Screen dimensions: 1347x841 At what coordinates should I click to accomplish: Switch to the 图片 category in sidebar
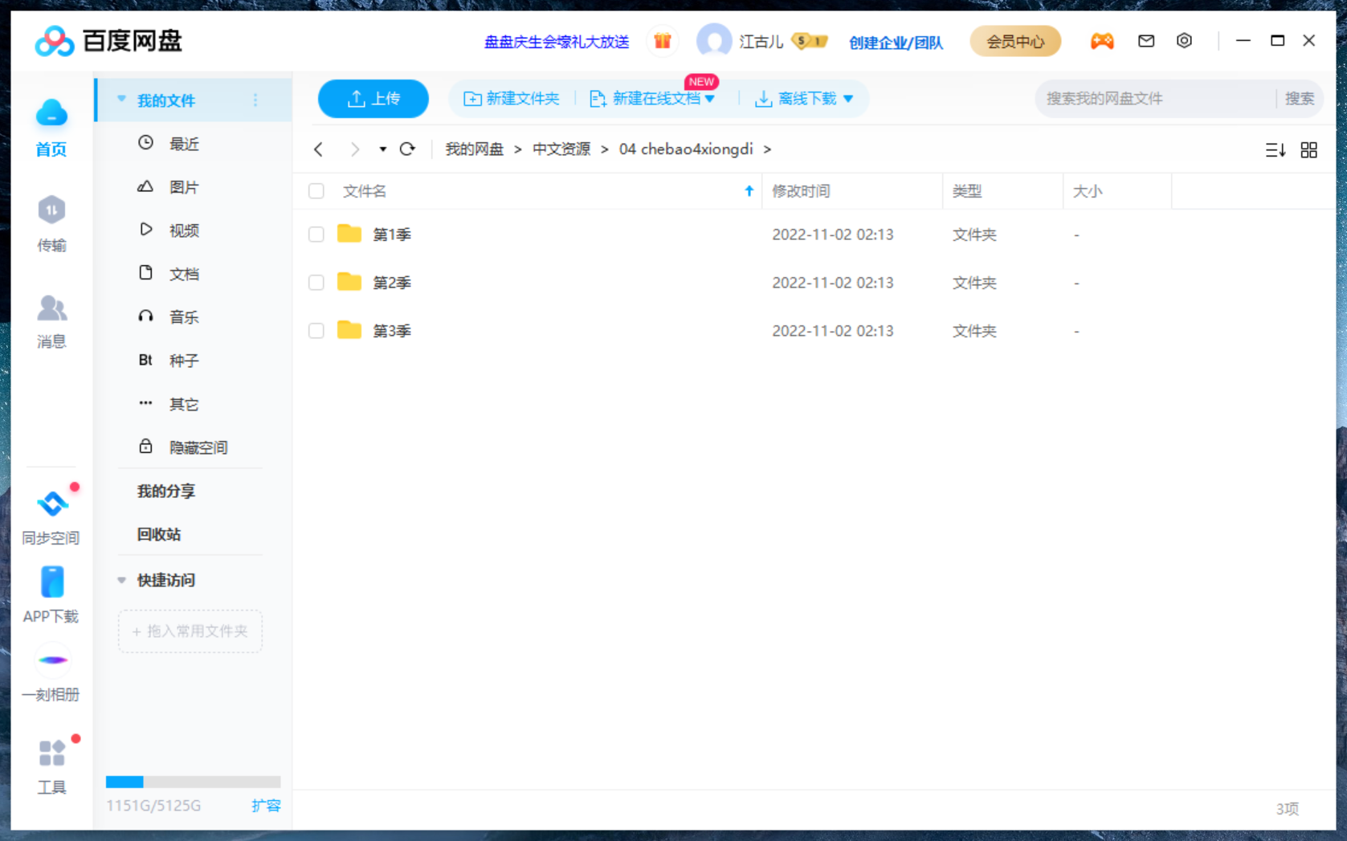184,186
